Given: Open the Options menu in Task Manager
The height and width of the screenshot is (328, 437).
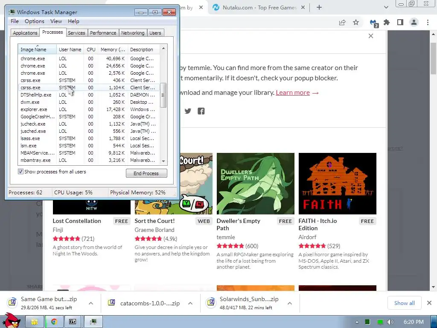Looking at the screenshot, I should [34, 21].
